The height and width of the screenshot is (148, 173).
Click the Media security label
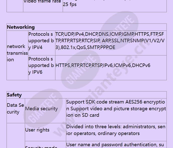(41, 109)
